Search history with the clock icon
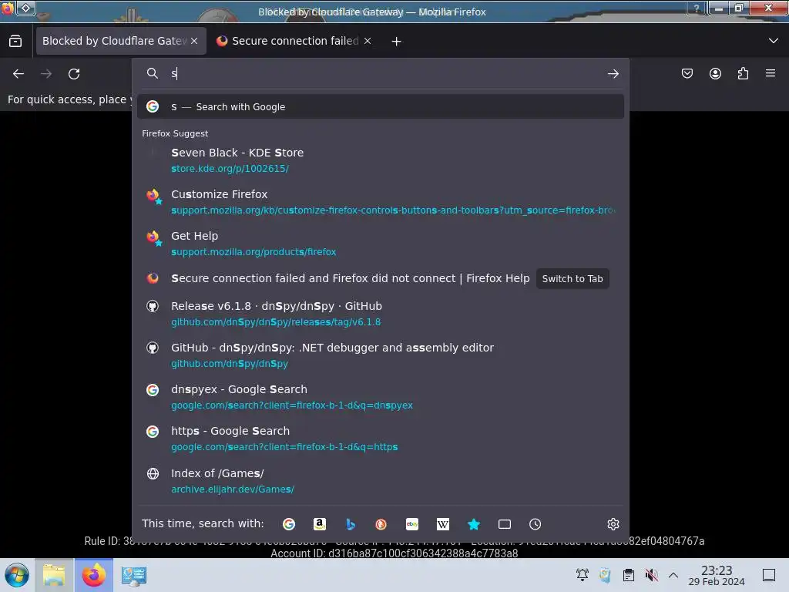The width and height of the screenshot is (789, 592). pyautogui.click(x=535, y=524)
